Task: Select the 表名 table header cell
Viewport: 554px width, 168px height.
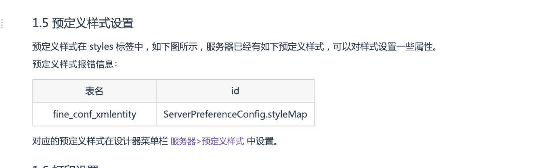Action: (94, 91)
